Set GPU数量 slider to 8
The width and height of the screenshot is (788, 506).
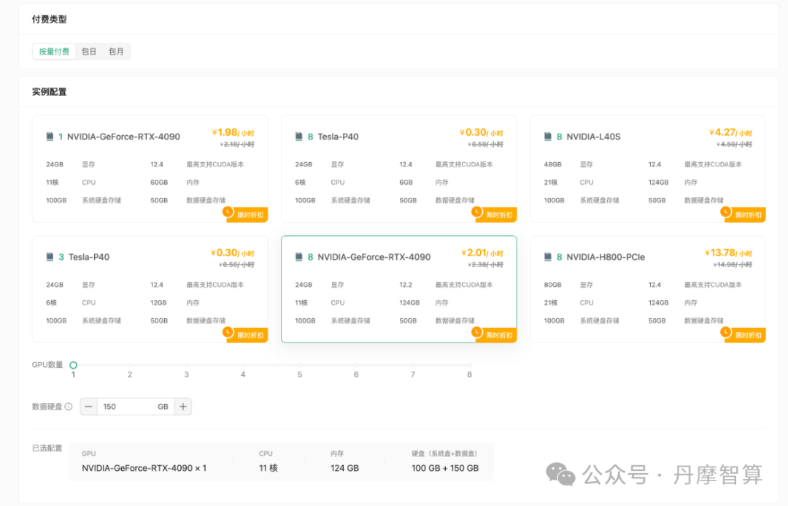pos(469,365)
